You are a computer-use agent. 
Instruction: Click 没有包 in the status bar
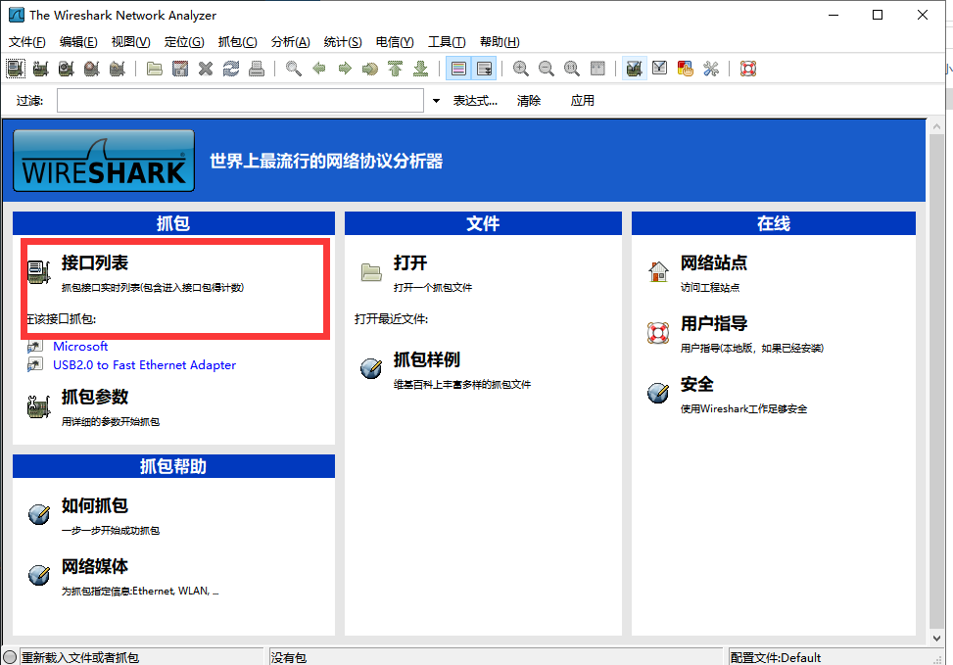point(289,657)
